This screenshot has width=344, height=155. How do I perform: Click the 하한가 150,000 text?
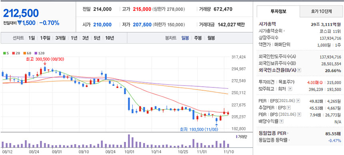coord(168,24)
